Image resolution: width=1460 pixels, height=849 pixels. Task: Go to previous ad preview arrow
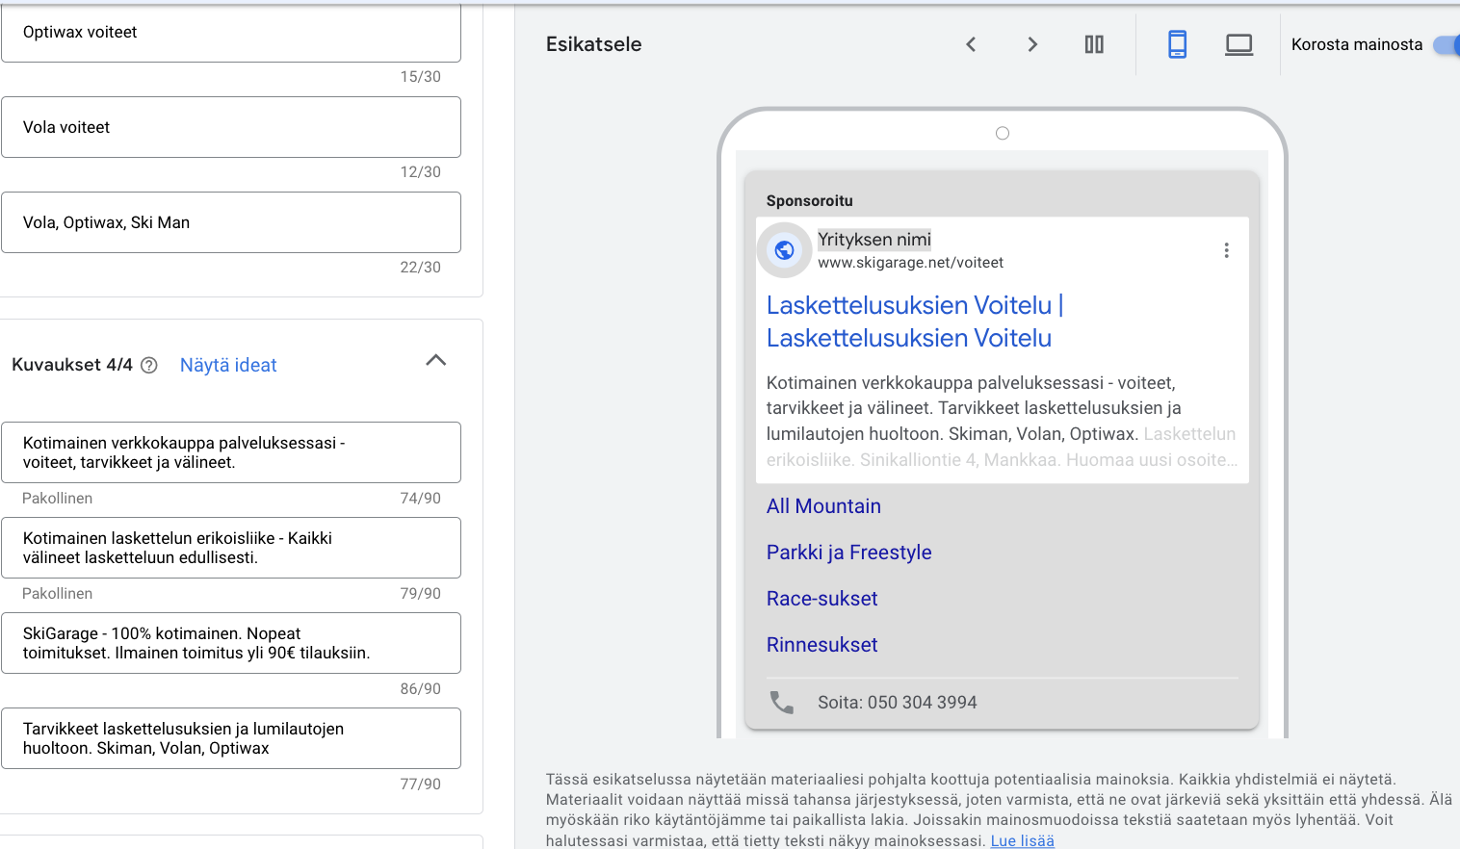tap(971, 44)
